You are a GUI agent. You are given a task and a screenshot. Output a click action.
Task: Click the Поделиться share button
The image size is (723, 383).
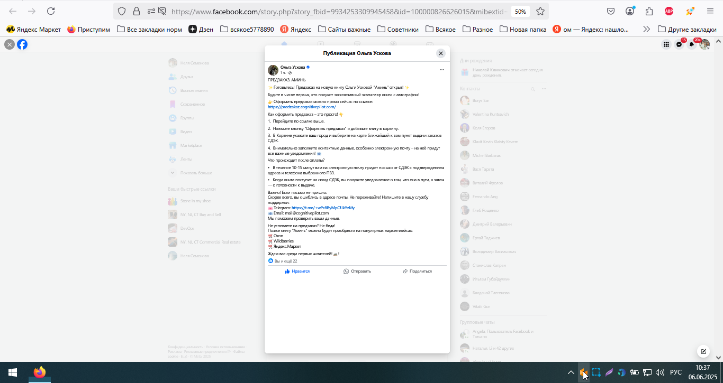pyautogui.click(x=417, y=271)
